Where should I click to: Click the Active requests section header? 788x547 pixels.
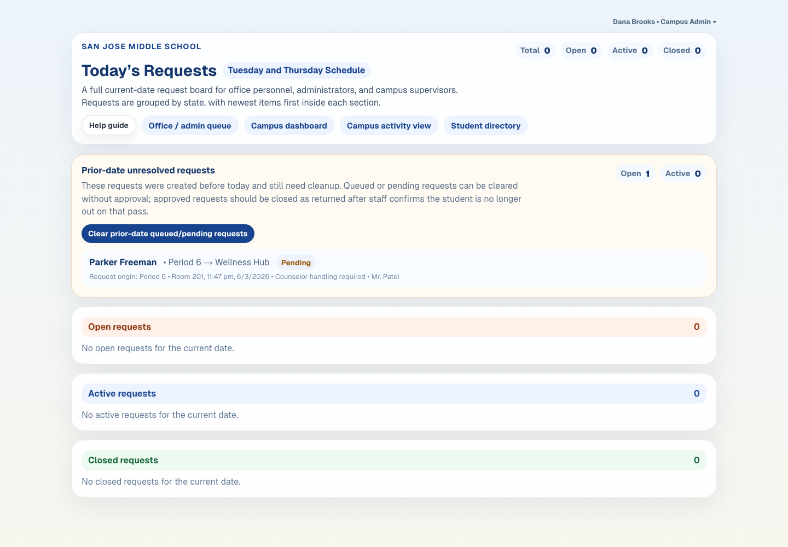(394, 393)
